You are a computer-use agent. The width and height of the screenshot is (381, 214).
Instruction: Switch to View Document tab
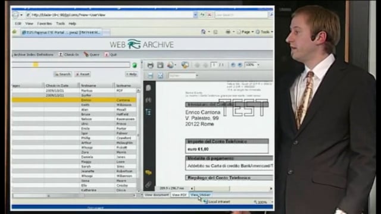click(x=156, y=195)
